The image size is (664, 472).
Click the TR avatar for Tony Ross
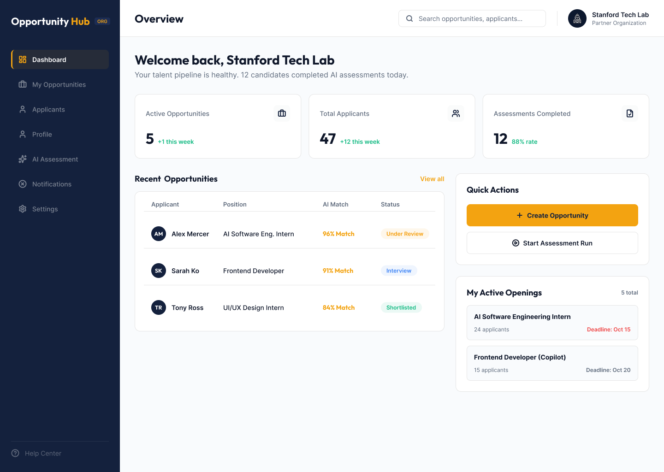pyautogui.click(x=159, y=307)
